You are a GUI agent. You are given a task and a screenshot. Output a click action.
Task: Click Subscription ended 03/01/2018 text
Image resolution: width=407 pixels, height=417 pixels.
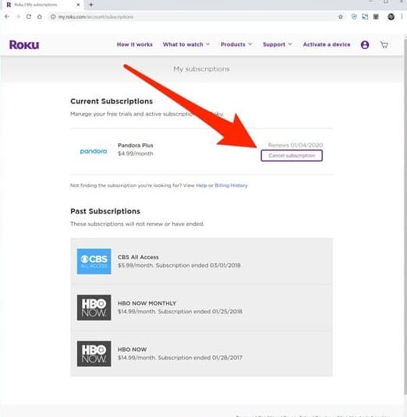[198, 265]
